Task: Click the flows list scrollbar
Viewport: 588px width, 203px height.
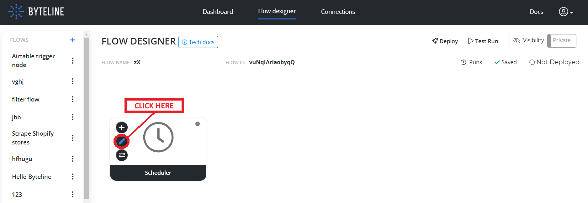Action: pos(86,118)
